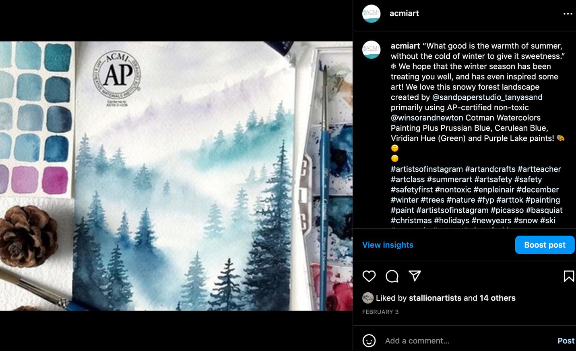Viewport: 576px width, 351px height.
Task: Open the three-dot more options menu
Action: (x=568, y=14)
